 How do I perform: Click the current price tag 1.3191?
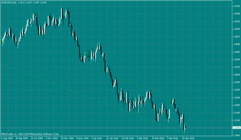pyautogui.click(x=236, y=128)
